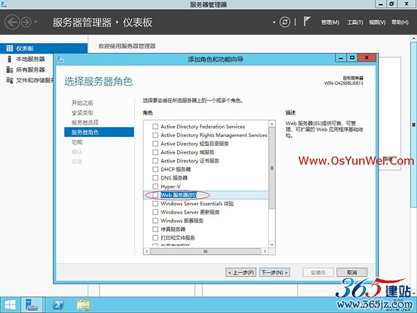Click the Server Manager main window scroll up arrow

coord(414,39)
